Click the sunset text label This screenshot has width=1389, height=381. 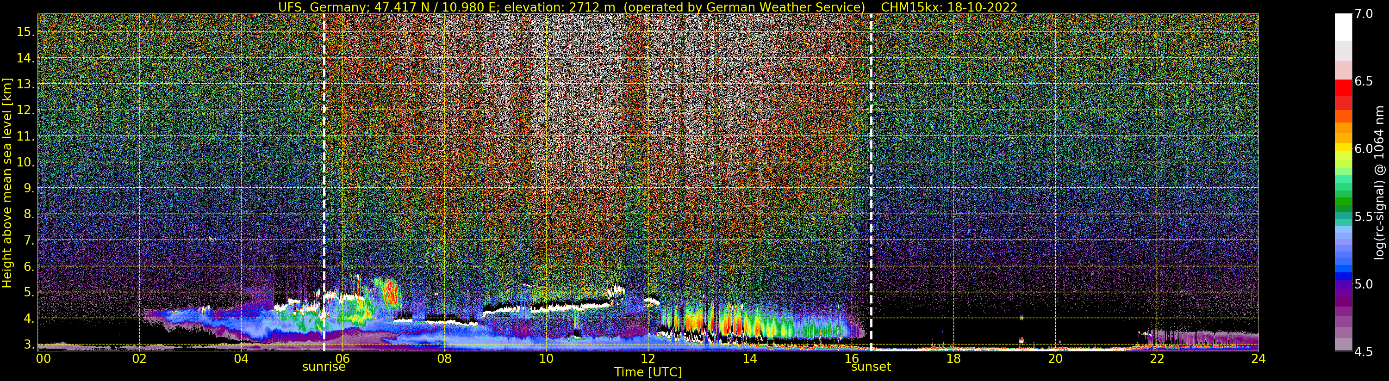[x=871, y=367]
